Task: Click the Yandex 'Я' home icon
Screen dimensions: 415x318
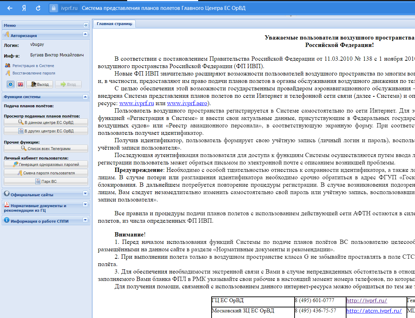Action: [24, 8]
